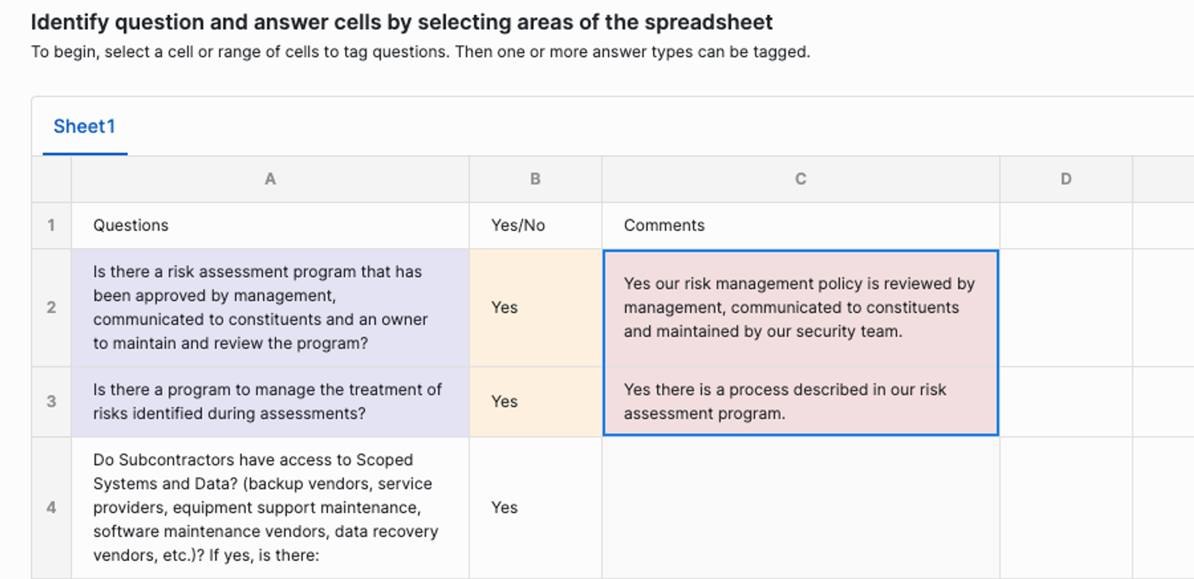This screenshot has height=579, width=1194.
Task: Select column C header
Action: coord(801,179)
